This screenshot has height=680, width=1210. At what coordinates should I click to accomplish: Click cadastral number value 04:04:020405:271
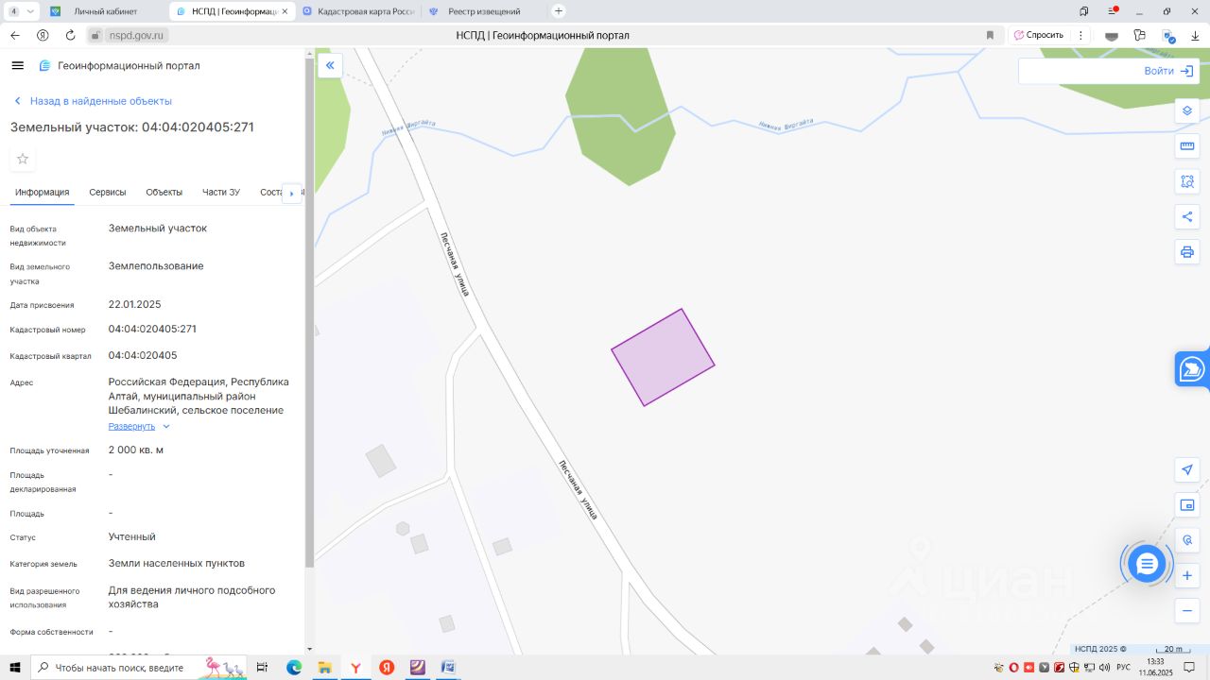click(152, 330)
